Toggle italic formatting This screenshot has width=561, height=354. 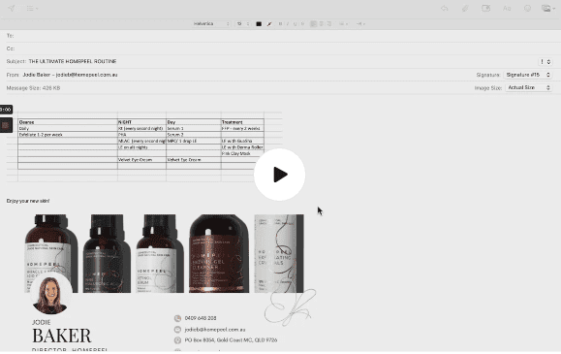[288, 24]
